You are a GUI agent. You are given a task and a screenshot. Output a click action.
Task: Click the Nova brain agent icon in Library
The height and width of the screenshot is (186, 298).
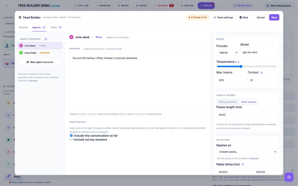[x=7, y=63]
